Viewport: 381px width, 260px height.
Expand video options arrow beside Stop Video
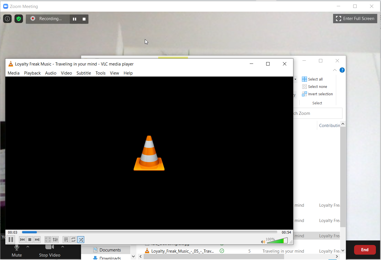(63, 247)
